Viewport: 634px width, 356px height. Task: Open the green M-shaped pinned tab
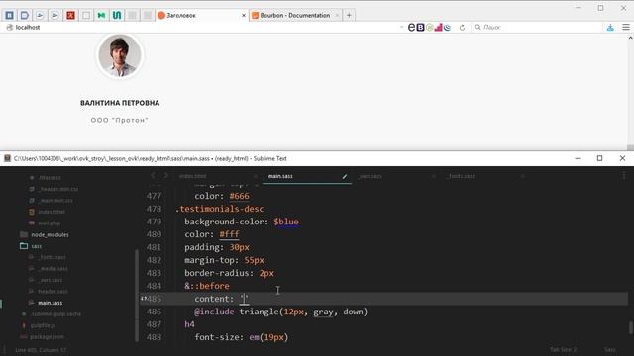(101, 16)
